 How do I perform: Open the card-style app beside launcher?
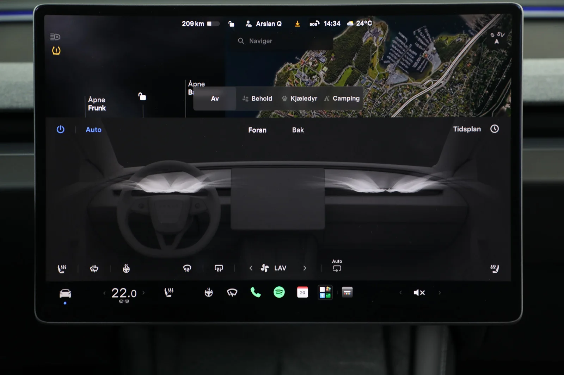(x=347, y=292)
